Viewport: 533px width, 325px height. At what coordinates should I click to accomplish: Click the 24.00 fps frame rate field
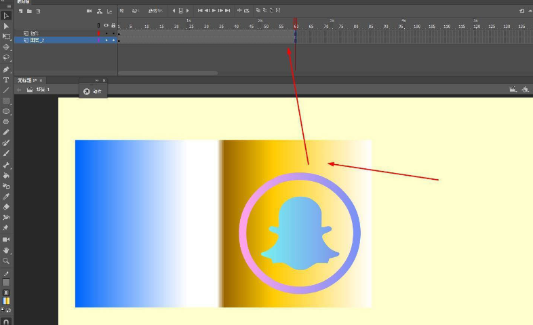click(x=156, y=11)
